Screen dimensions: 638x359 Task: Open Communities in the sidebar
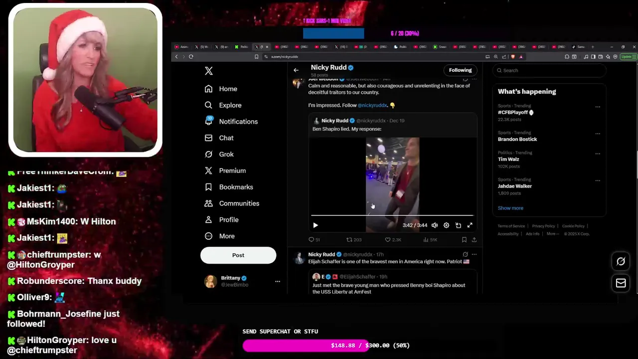[232, 203]
